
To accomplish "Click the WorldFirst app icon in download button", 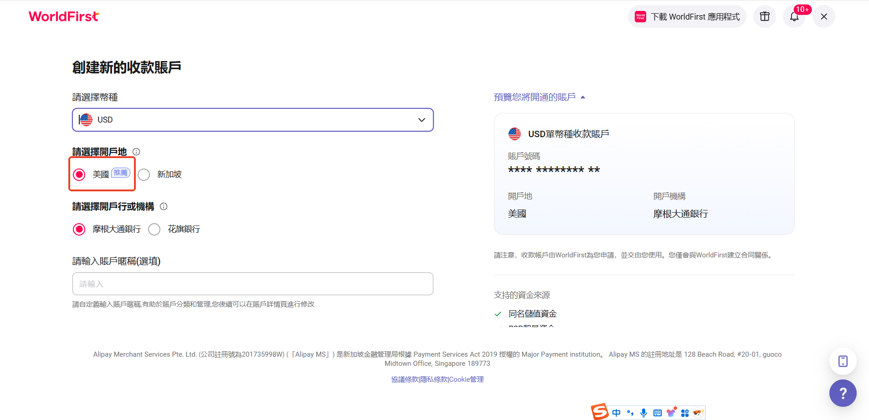I will (x=640, y=16).
